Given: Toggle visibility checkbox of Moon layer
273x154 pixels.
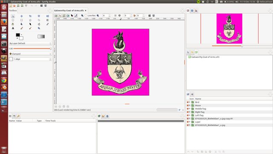Looking at the screenshot, I should [188, 106].
